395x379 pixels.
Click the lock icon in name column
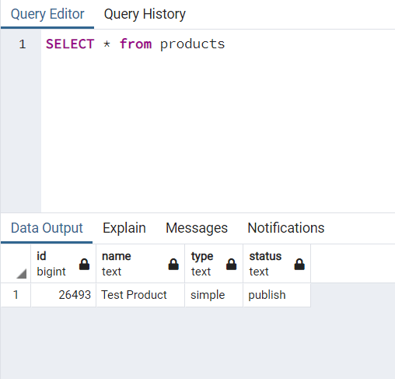pyautogui.click(x=173, y=264)
